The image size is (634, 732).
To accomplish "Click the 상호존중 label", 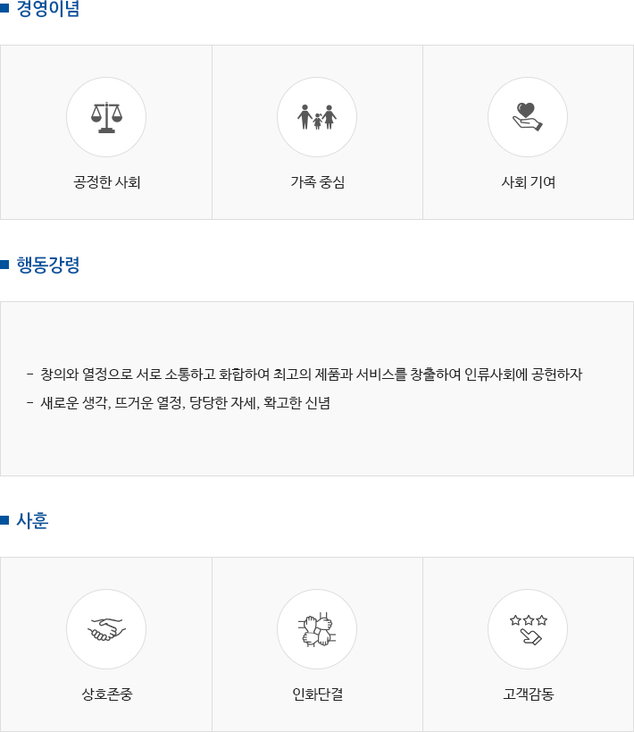I will coord(107,694).
